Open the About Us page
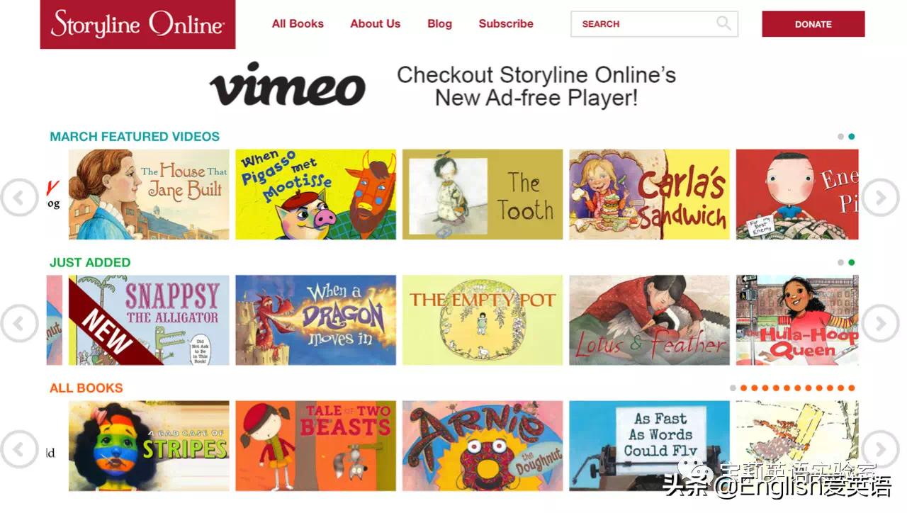The width and height of the screenshot is (907, 513). [375, 23]
